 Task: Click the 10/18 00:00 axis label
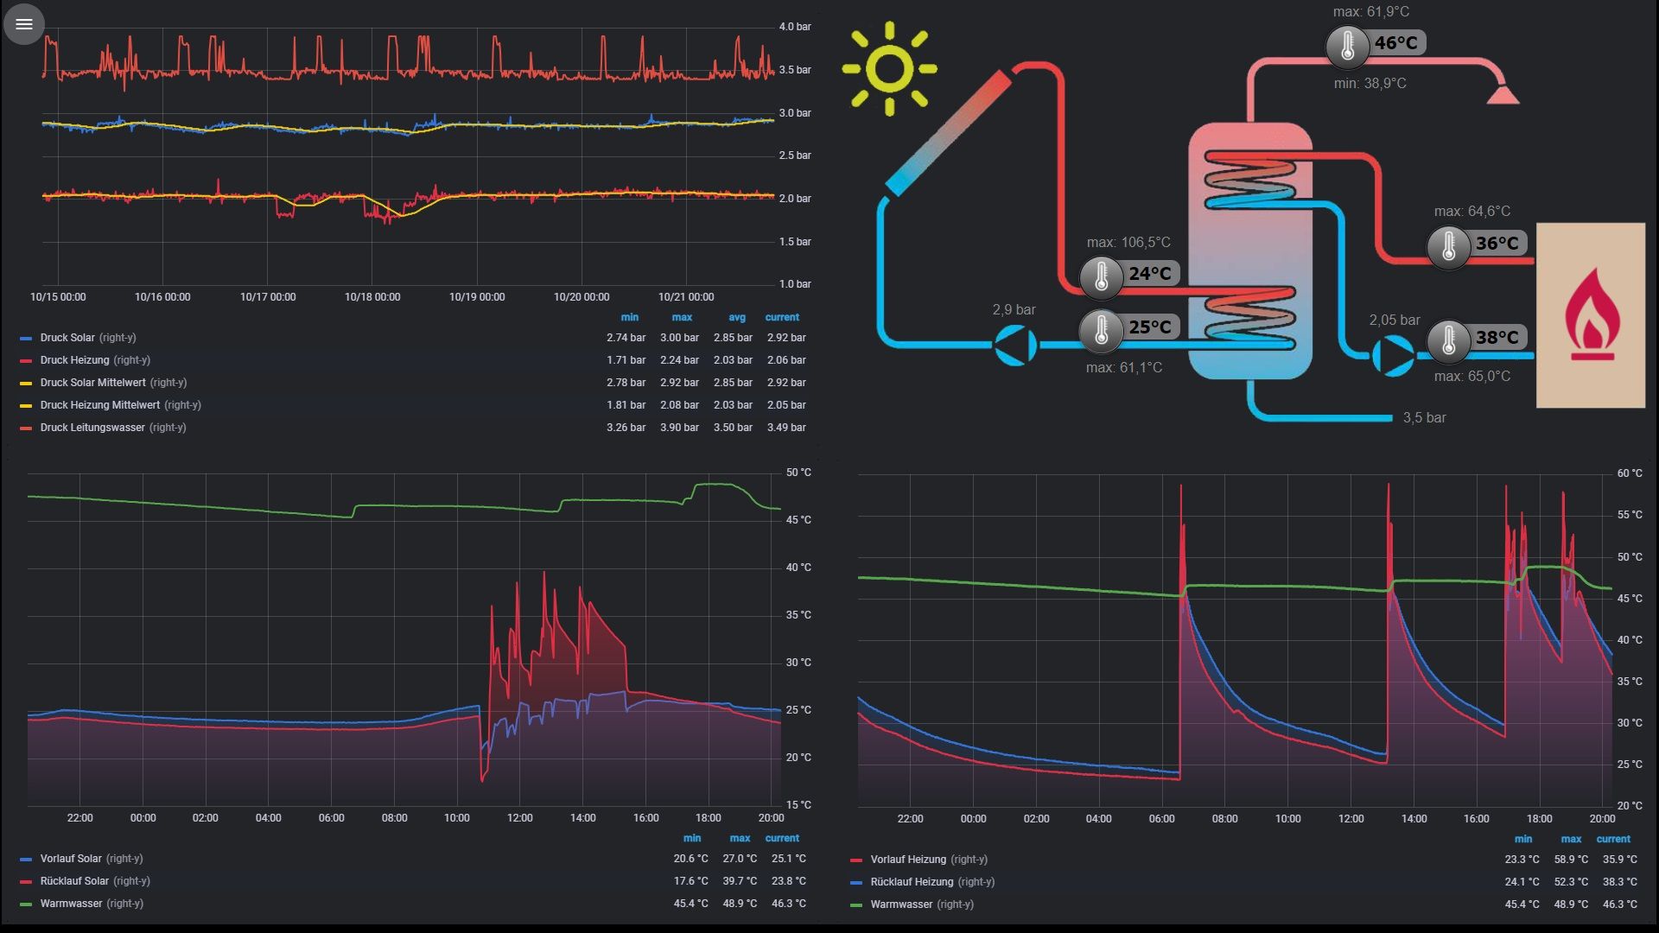372,297
